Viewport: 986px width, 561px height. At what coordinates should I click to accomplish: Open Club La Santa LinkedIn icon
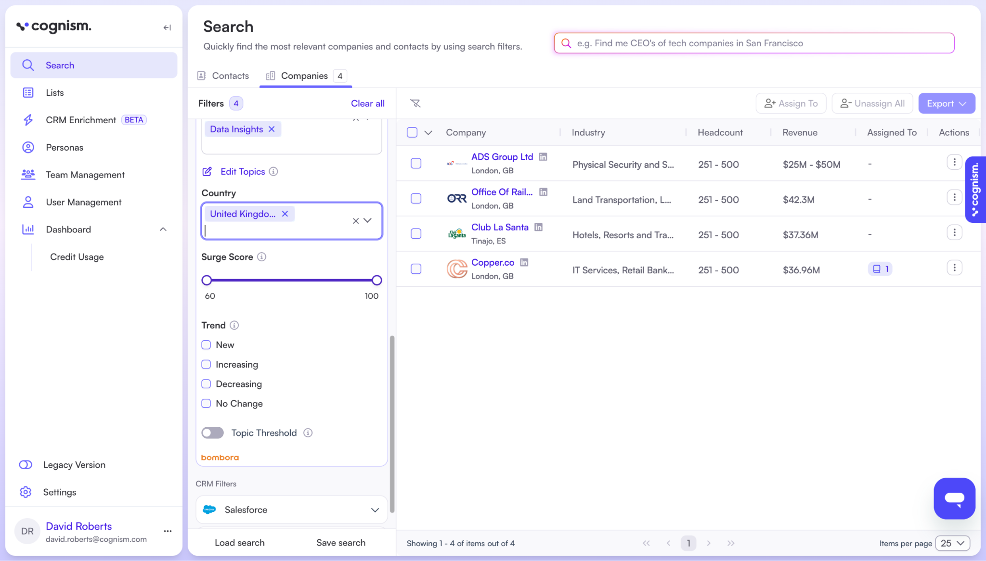tap(538, 227)
